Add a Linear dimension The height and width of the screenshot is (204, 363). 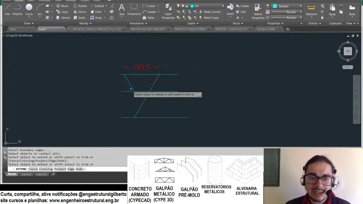click(x=149, y=6)
